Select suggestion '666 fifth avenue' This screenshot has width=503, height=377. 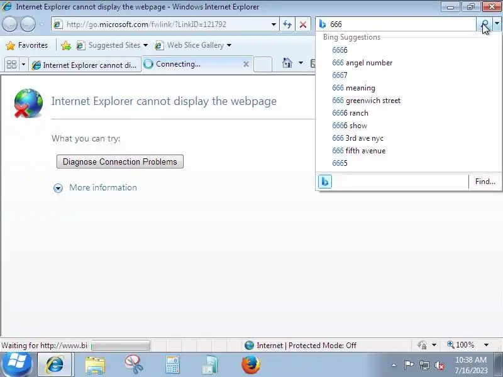coord(409,150)
